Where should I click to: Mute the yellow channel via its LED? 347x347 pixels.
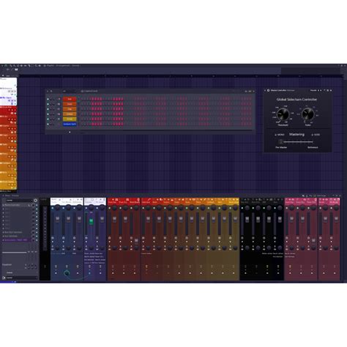coord(48,119)
